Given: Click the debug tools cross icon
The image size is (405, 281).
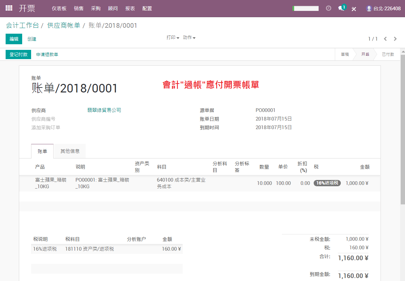Looking at the screenshot, I should pyautogui.click(x=354, y=9).
